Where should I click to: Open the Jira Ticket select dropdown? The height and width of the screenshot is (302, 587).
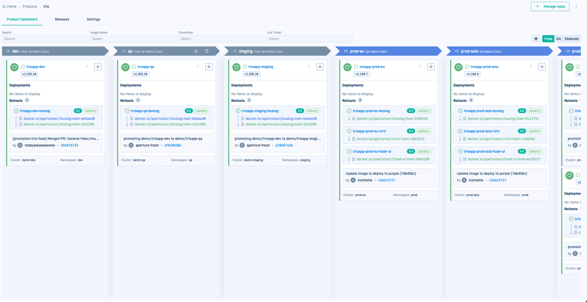(x=310, y=39)
